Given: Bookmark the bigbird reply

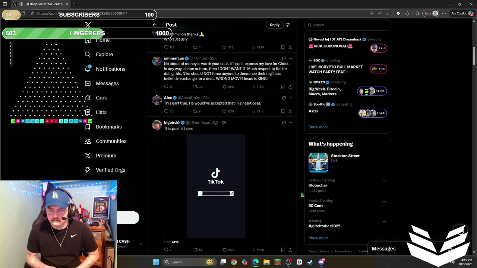Looking at the screenshot, I should (x=283, y=250).
